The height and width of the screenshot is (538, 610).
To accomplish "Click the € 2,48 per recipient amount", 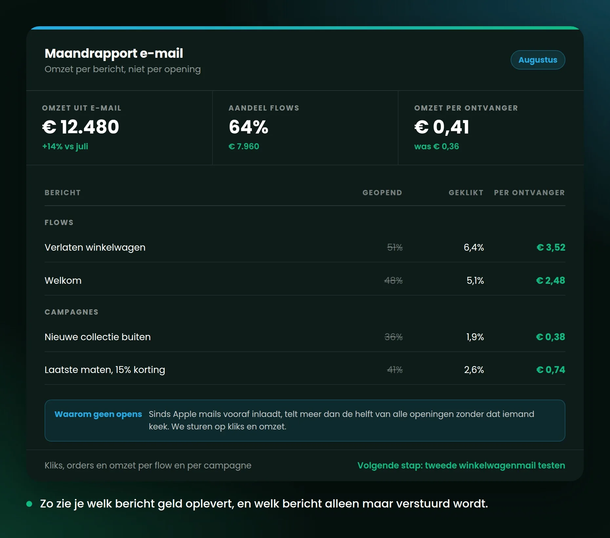I will point(551,280).
